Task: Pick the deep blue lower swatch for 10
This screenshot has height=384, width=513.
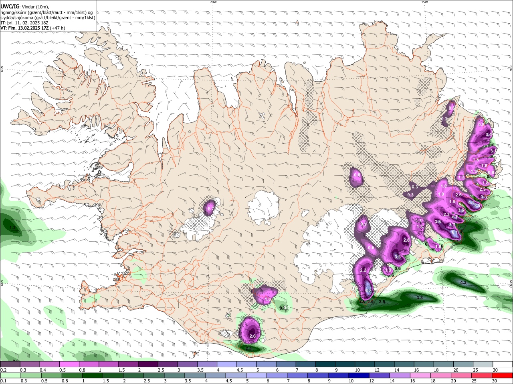Action: pyautogui.click(x=359, y=375)
